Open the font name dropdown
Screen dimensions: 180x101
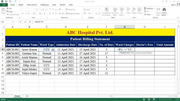click(35, 10)
